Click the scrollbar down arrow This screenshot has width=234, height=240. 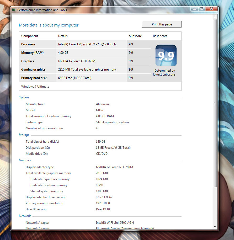coord(215,227)
